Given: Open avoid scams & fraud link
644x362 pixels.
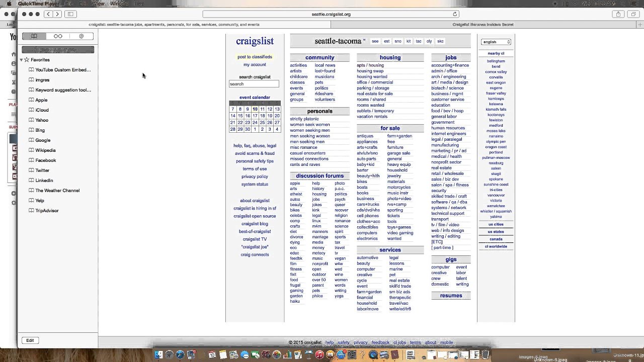Looking at the screenshot, I should pos(255,153).
